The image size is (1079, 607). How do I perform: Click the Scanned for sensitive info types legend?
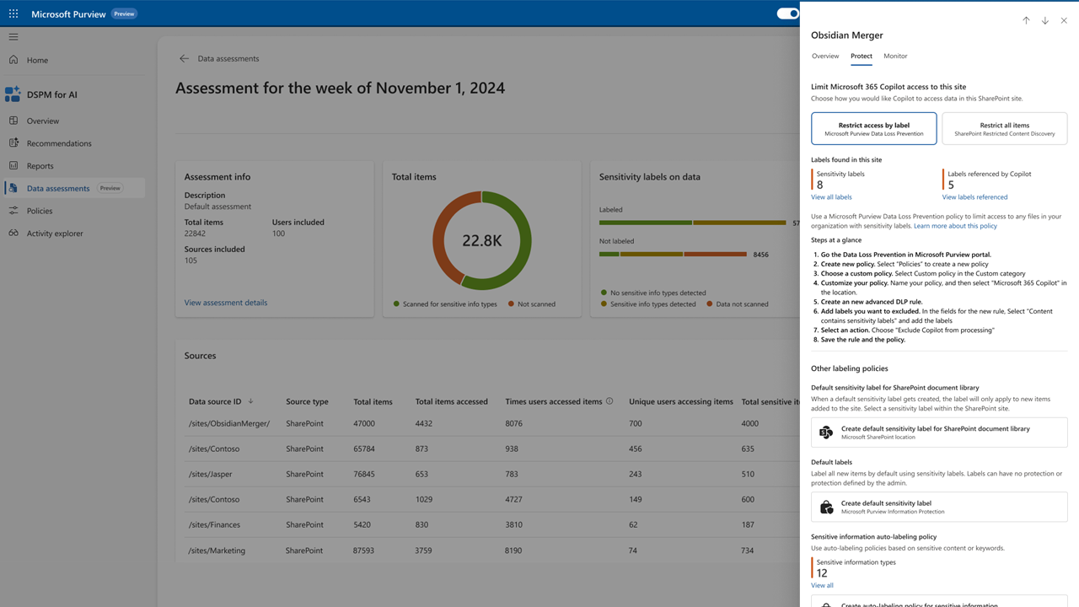click(445, 303)
